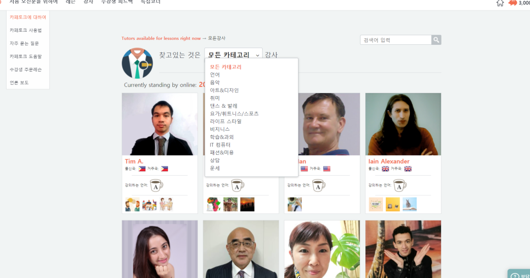Screen dimensions: 530x278
Task: Open Tim A.'s speech-bubble conversation lesson thumbnail
Action: [132, 204]
